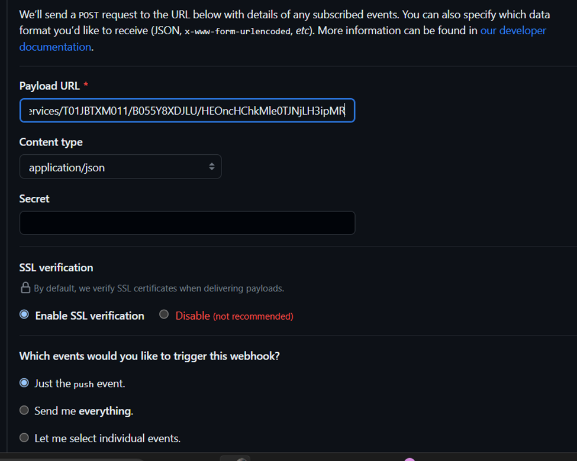Screen dimensions: 577x461
Task: Click the Payload URL field label
Action: (49, 86)
